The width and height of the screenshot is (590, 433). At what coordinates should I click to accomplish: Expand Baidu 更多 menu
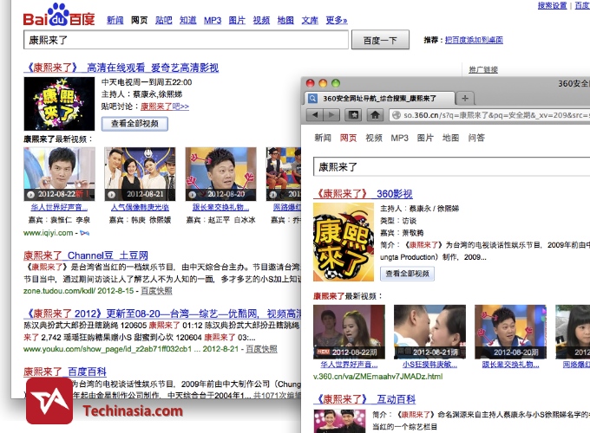click(x=337, y=20)
